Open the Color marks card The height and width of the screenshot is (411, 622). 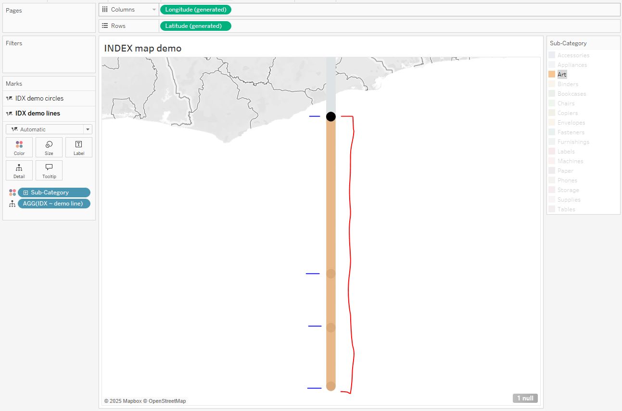(x=19, y=147)
